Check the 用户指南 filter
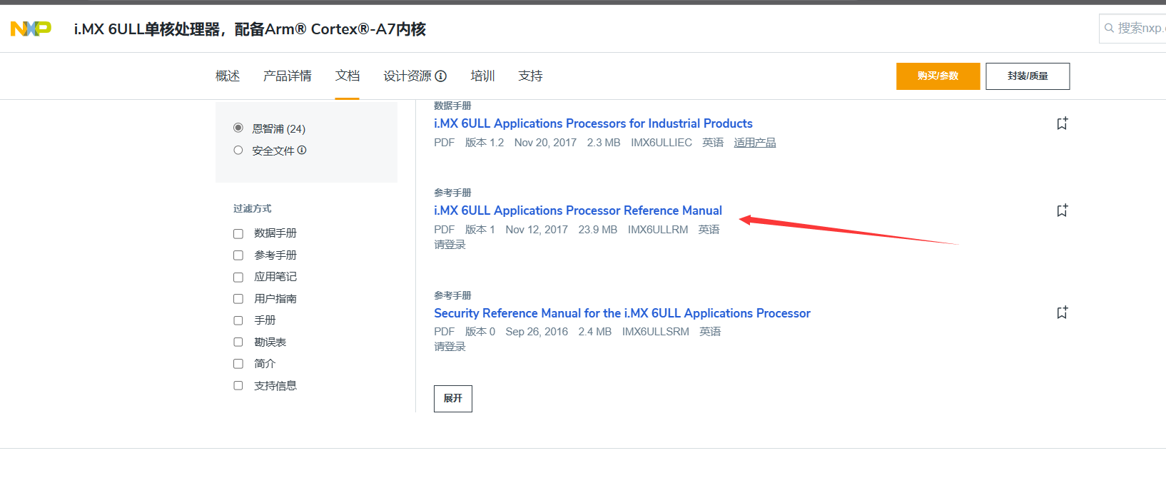Viewport: 1166px width, 483px height. pos(238,299)
